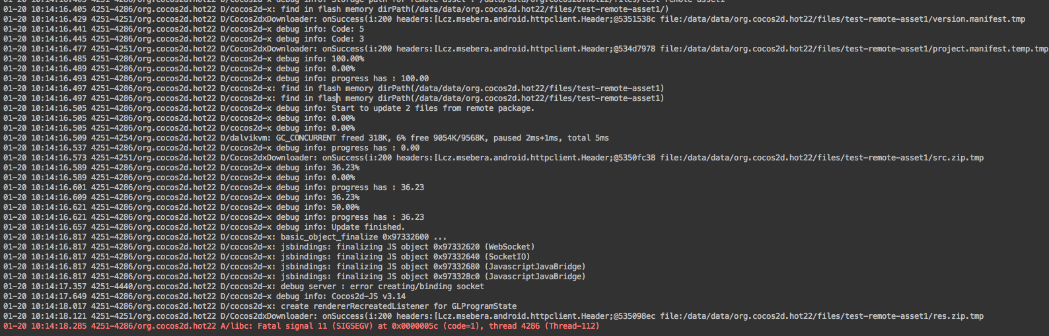Image resolution: width=1049 pixels, height=336 pixels.
Task: Click the src.zip.tmp file path
Action: coord(822,158)
